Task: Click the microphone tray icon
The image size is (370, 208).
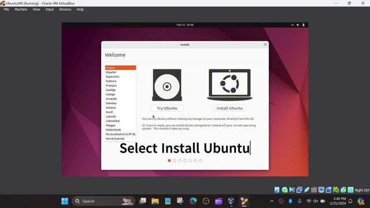Action: pyautogui.click(x=299, y=201)
